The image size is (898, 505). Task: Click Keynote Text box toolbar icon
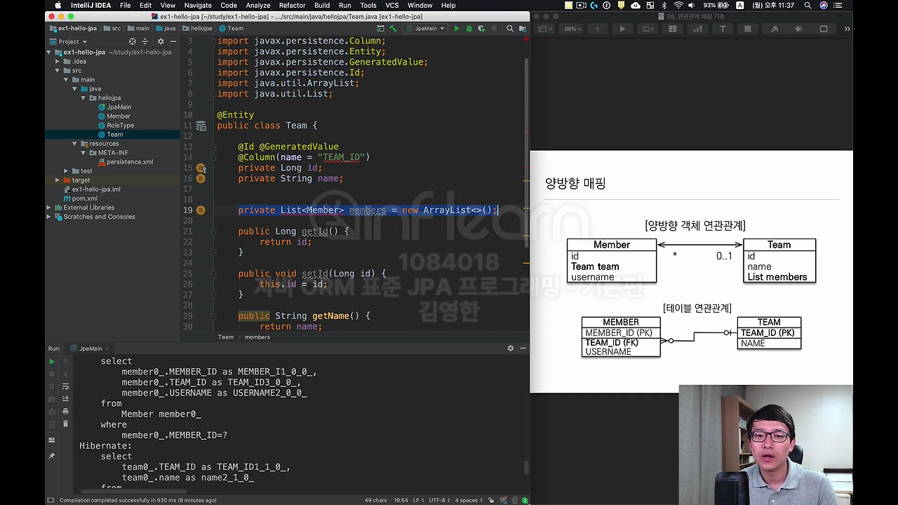point(723,29)
